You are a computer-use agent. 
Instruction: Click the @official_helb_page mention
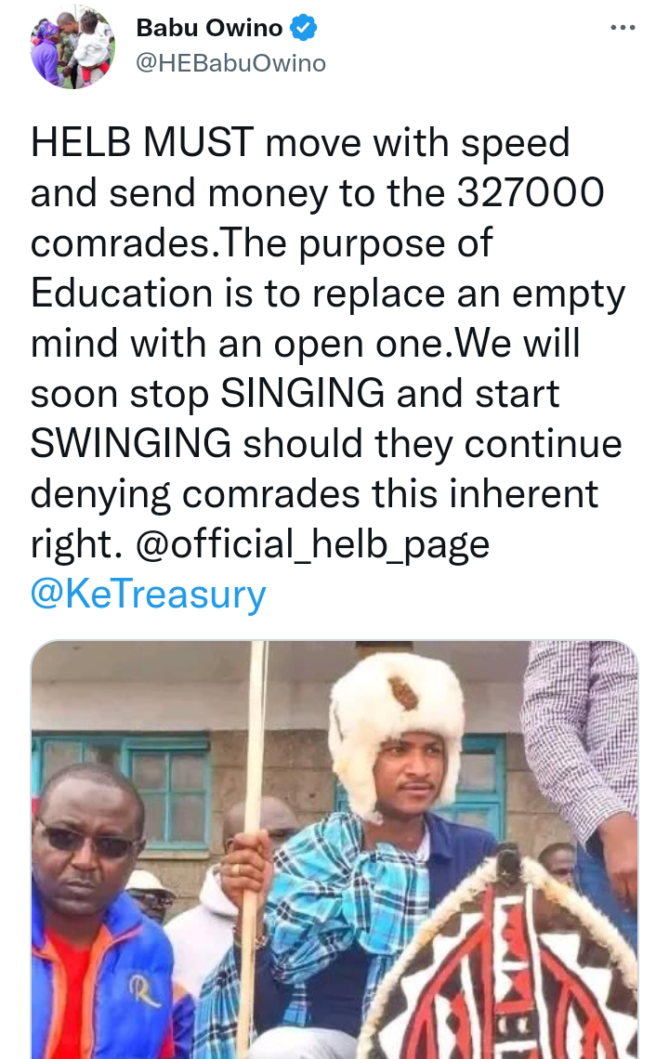313,544
